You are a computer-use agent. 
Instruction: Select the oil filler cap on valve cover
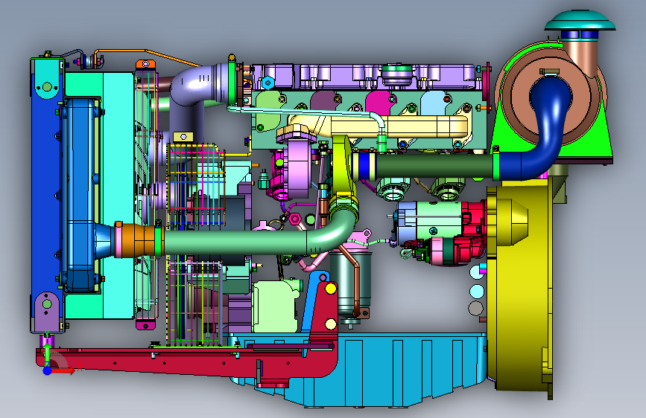pyautogui.click(x=396, y=73)
